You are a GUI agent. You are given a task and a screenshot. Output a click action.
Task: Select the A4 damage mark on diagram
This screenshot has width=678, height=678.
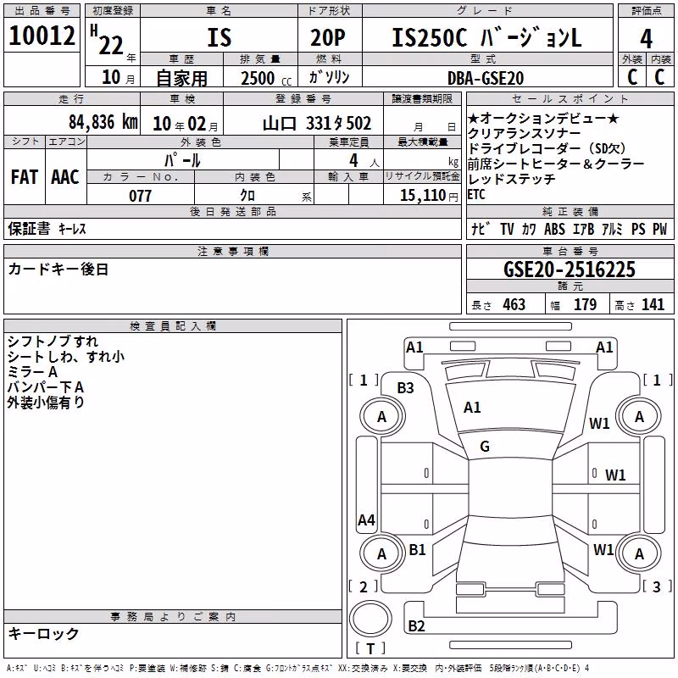[x=366, y=520]
